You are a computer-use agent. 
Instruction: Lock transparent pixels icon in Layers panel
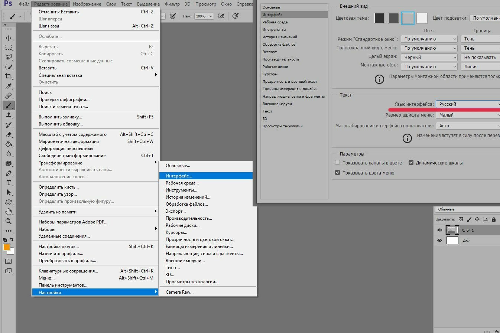coord(461,219)
